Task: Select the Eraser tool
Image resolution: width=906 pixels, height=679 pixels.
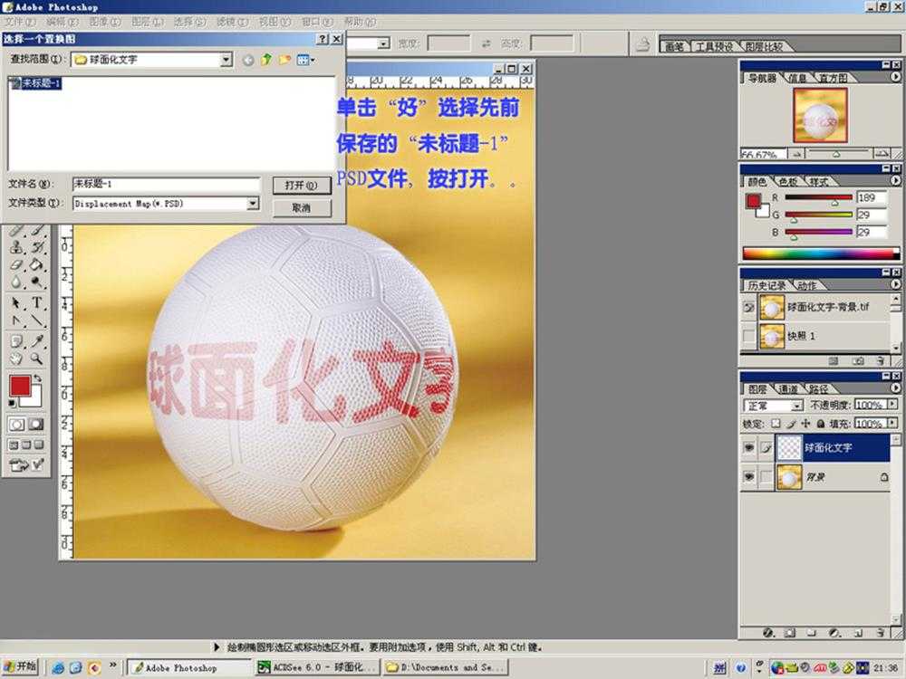Action: click(x=14, y=265)
